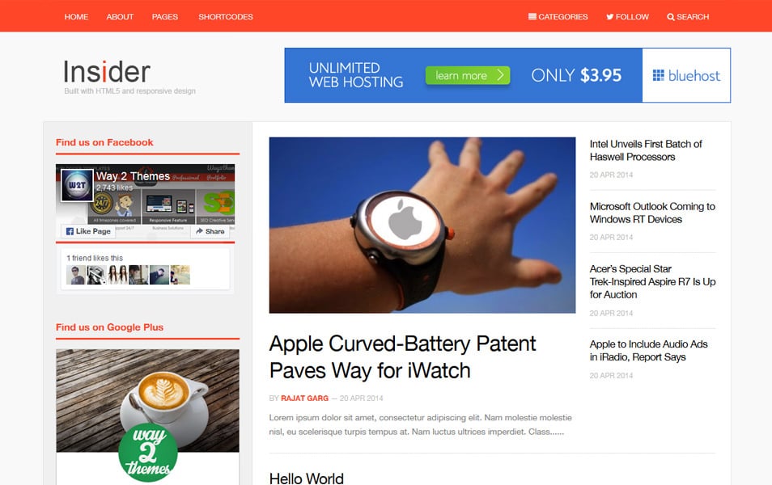Click the green learn more button
772x485 pixels.
click(468, 75)
